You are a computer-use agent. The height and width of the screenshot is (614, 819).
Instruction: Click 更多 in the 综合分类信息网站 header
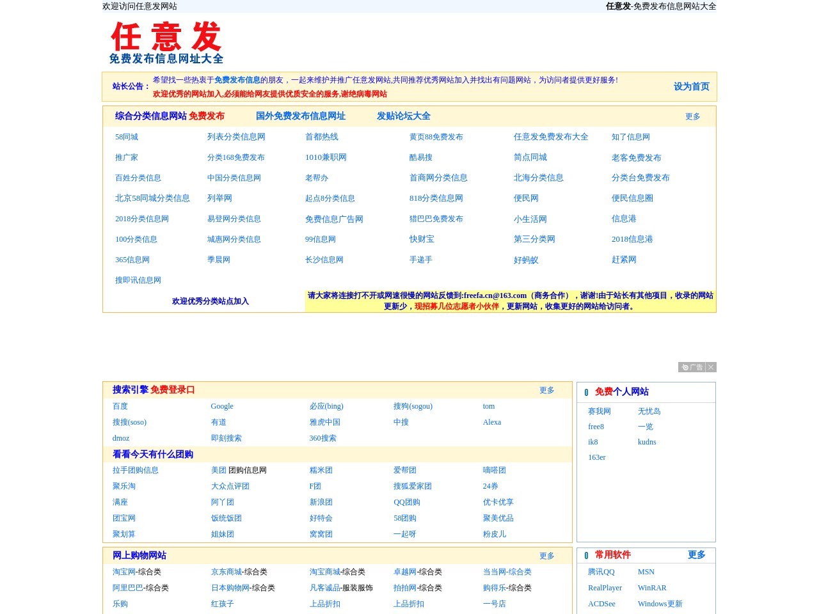pyautogui.click(x=693, y=117)
